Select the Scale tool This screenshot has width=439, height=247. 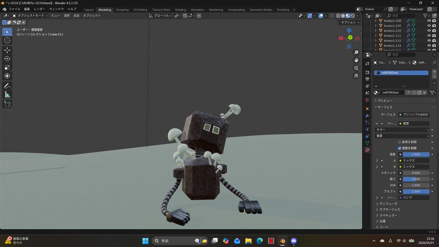coord(7,67)
